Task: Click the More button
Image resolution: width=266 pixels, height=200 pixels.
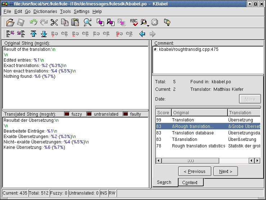Action: 250,99
